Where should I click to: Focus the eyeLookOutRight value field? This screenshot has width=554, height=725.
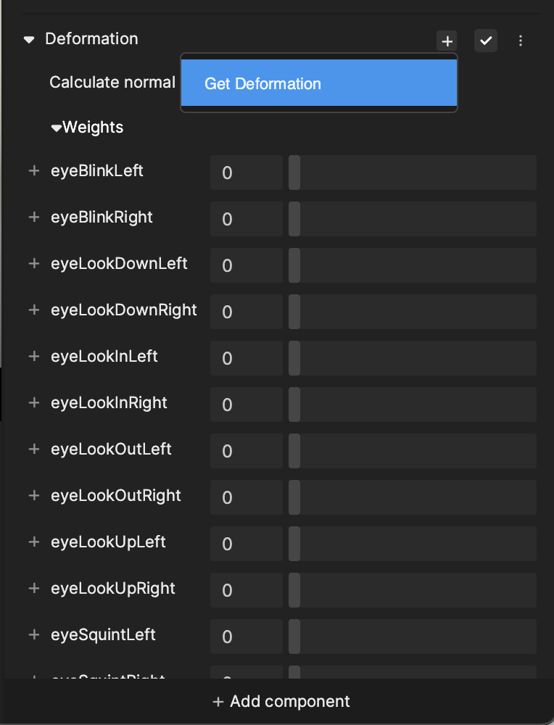tap(247, 497)
